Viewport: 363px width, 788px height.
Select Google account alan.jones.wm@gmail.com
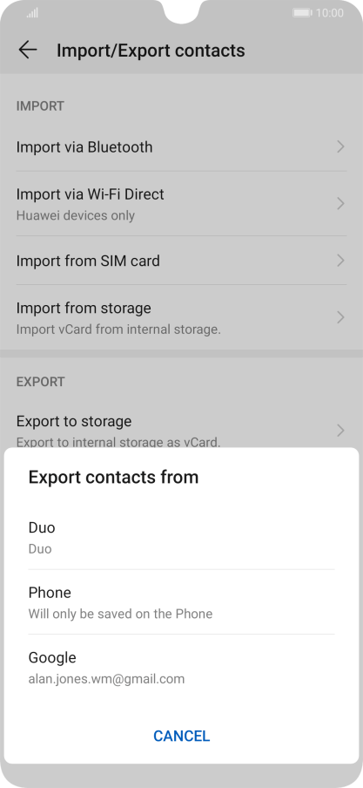[x=181, y=668]
